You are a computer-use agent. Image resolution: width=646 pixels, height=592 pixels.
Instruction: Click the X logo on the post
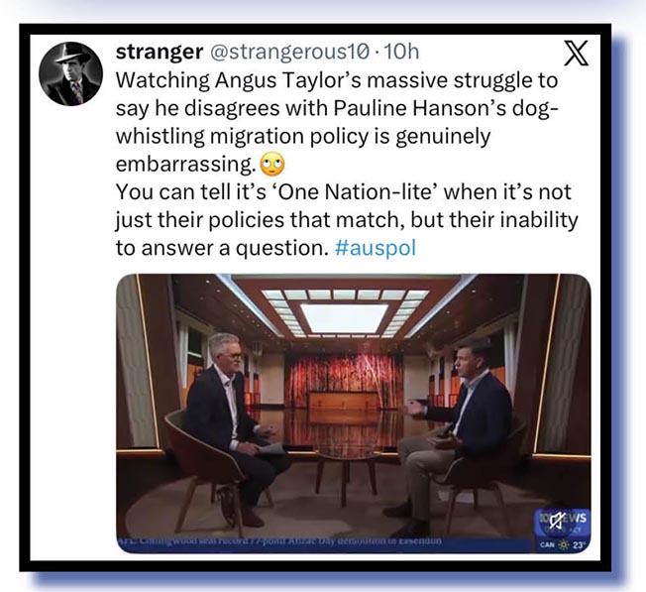(576, 54)
